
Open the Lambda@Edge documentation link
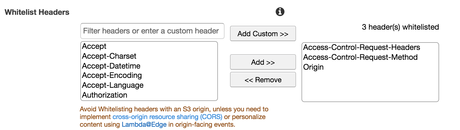pos(144,125)
